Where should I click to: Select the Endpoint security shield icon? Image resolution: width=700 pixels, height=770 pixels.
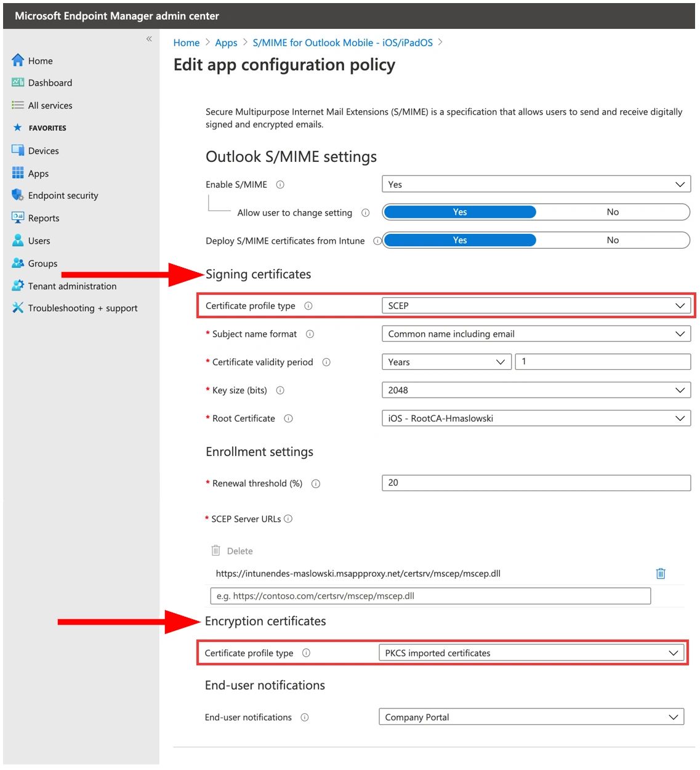(x=18, y=195)
